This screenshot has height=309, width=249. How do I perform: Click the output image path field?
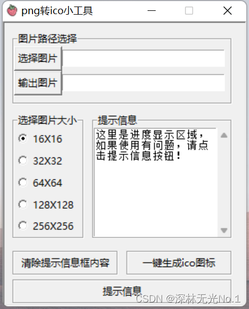coord(144,83)
